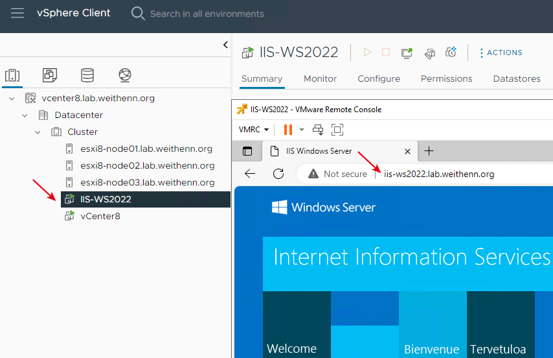Open the power options dropdown arrow
The height and width of the screenshot is (358, 553).
[x=302, y=130]
